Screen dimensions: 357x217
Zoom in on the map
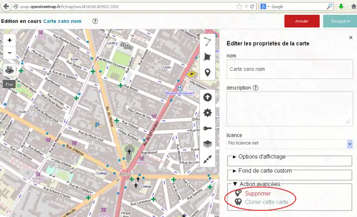pos(10,40)
